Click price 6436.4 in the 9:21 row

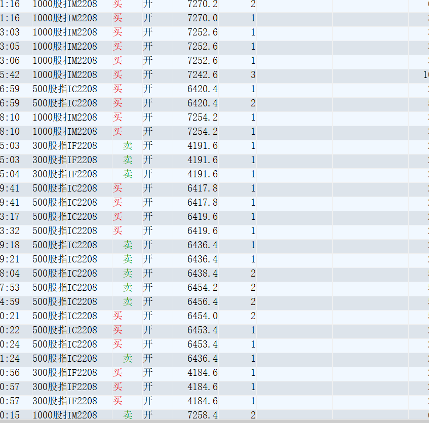[x=203, y=259]
